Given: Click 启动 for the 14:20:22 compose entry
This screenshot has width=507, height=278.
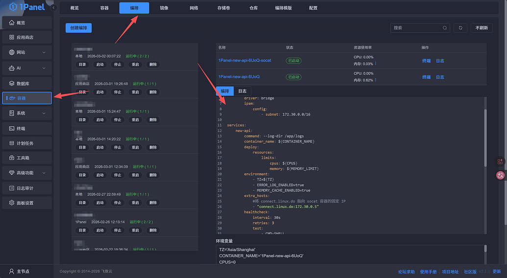Looking at the screenshot, I should click(100, 147).
